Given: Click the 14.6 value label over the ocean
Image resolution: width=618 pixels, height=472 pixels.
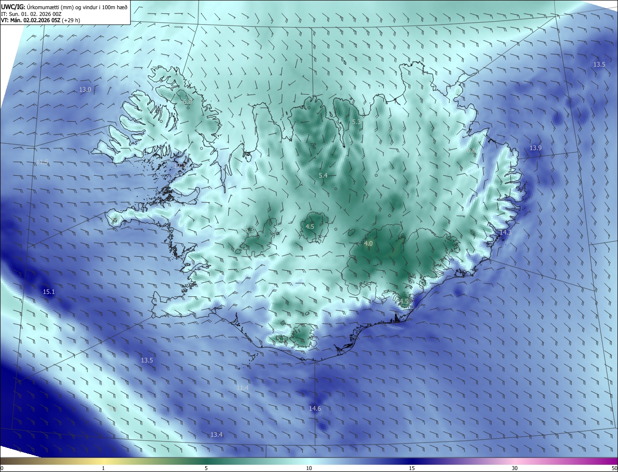Looking at the screenshot, I should coord(315,408).
